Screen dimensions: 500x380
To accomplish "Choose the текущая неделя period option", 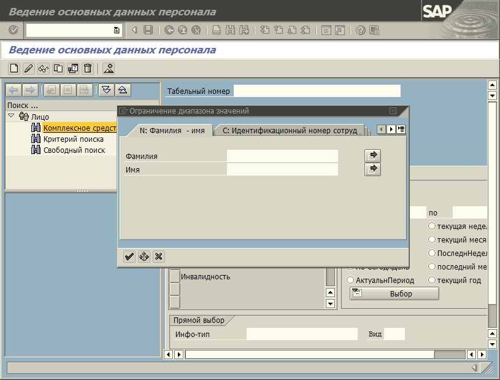I will [432, 225].
